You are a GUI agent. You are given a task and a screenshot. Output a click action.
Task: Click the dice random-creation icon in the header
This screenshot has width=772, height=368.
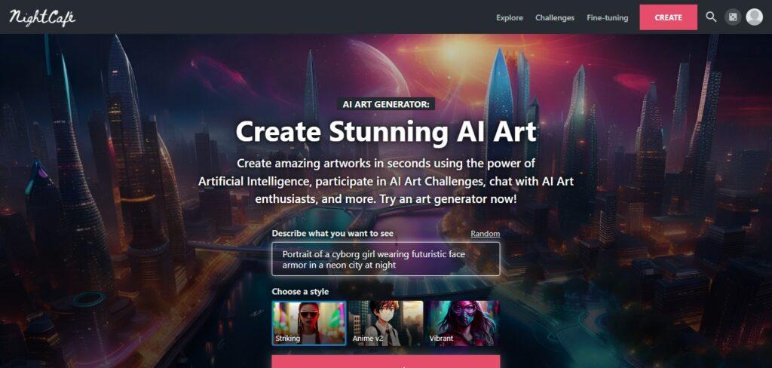click(x=733, y=17)
